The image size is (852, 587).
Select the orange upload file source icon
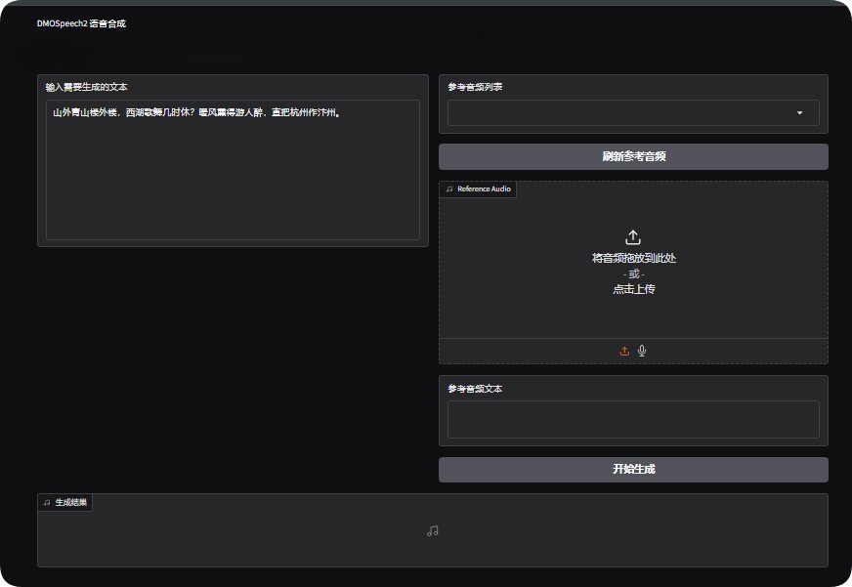click(x=624, y=352)
